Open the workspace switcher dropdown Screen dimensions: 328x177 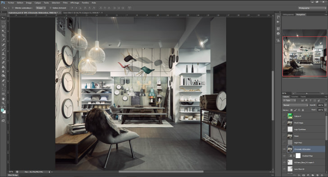(312, 8)
